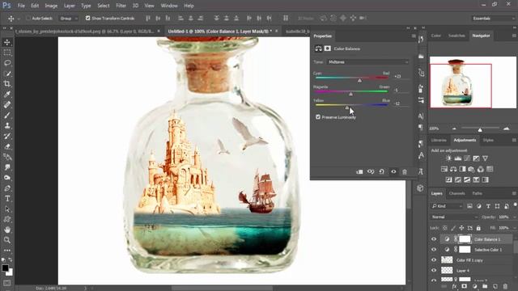Screen dimensions: 518x291
Task: Select the Rectangular Marquee tool
Action: pyautogui.click(x=7, y=53)
